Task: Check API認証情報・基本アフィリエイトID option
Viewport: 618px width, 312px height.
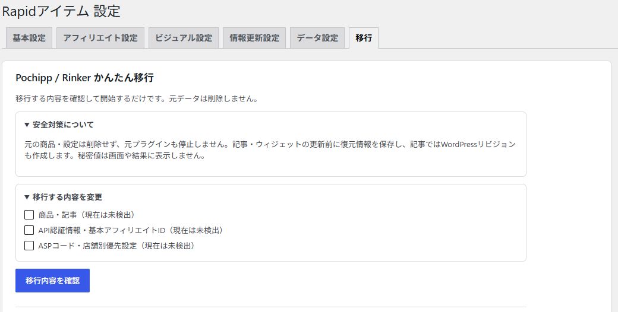Action: point(29,230)
